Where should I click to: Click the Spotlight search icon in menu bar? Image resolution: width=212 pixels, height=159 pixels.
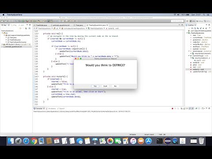[204, 15]
